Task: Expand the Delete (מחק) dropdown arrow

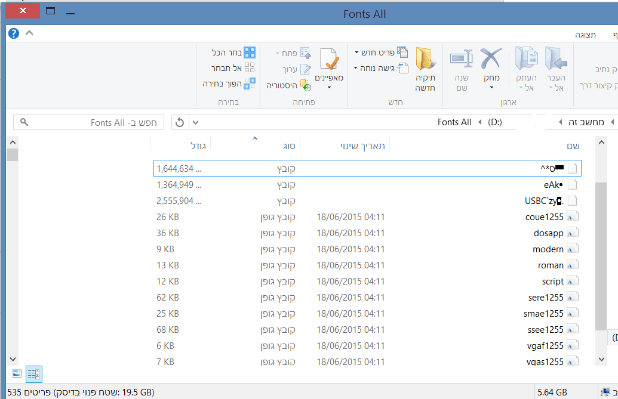Action: pyautogui.click(x=491, y=87)
